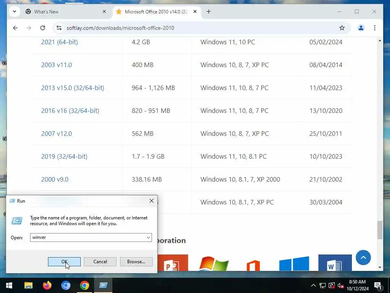
Task: Click the orange Office logo thumbnail
Action: [x=253, y=265]
